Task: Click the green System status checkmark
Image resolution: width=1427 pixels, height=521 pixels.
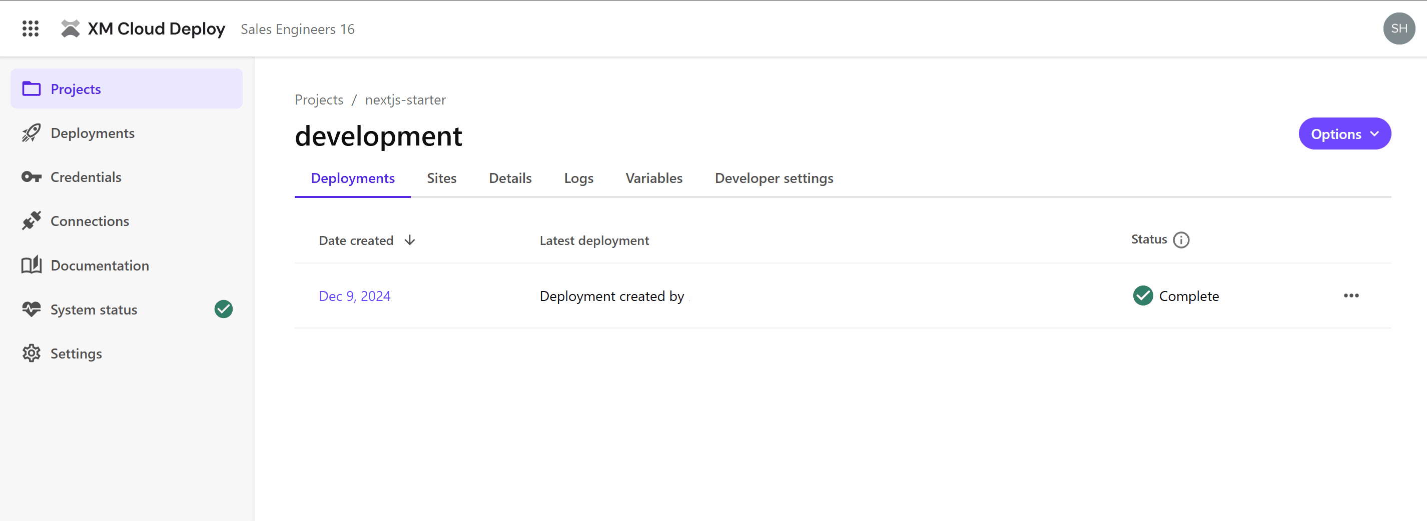Action: click(x=223, y=309)
